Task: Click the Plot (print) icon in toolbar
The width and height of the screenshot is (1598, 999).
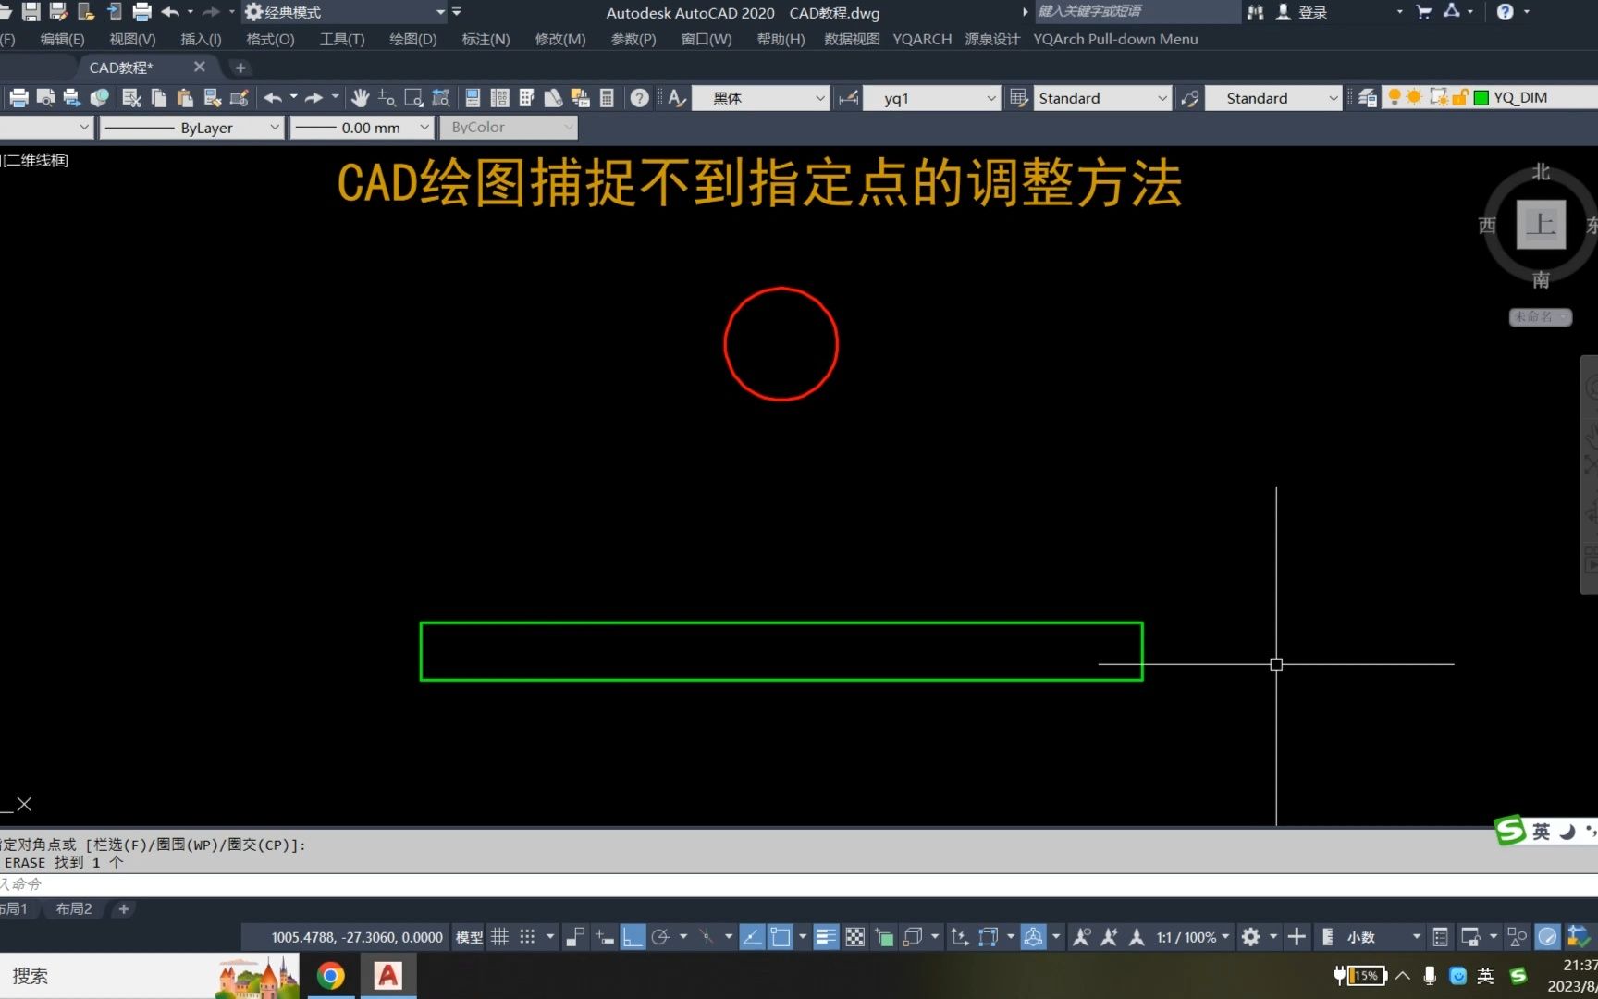Action: tap(18, 98)
